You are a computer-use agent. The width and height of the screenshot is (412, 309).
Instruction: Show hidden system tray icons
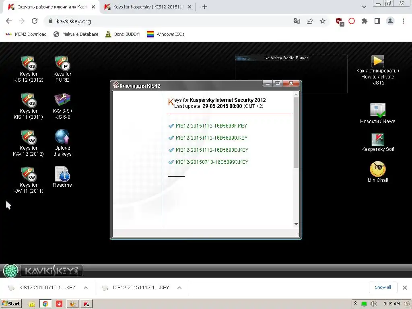356,303
